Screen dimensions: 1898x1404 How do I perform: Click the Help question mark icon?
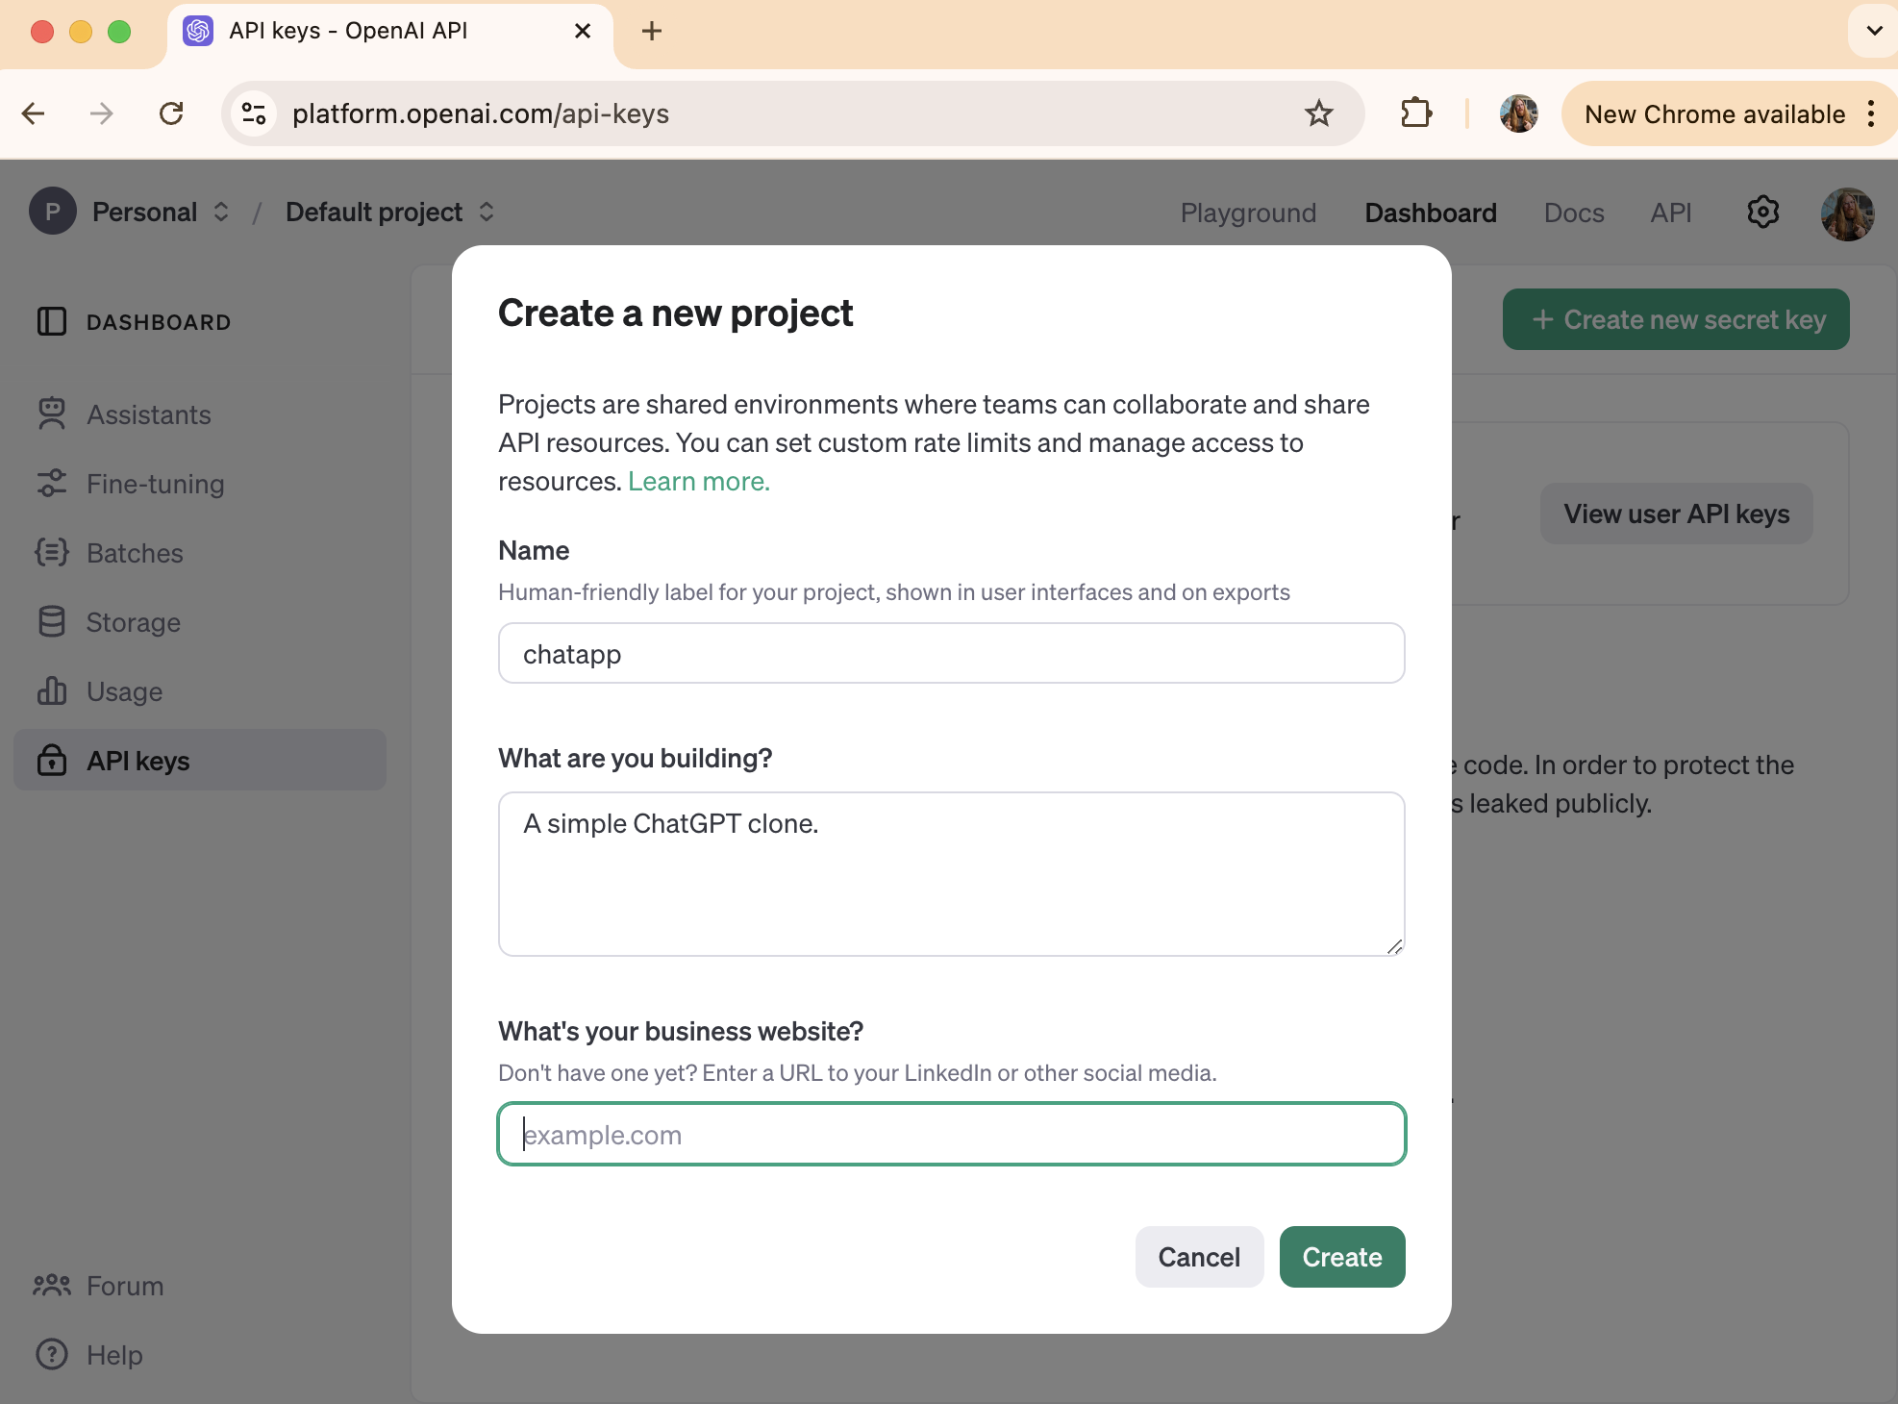pos(52,1355)
